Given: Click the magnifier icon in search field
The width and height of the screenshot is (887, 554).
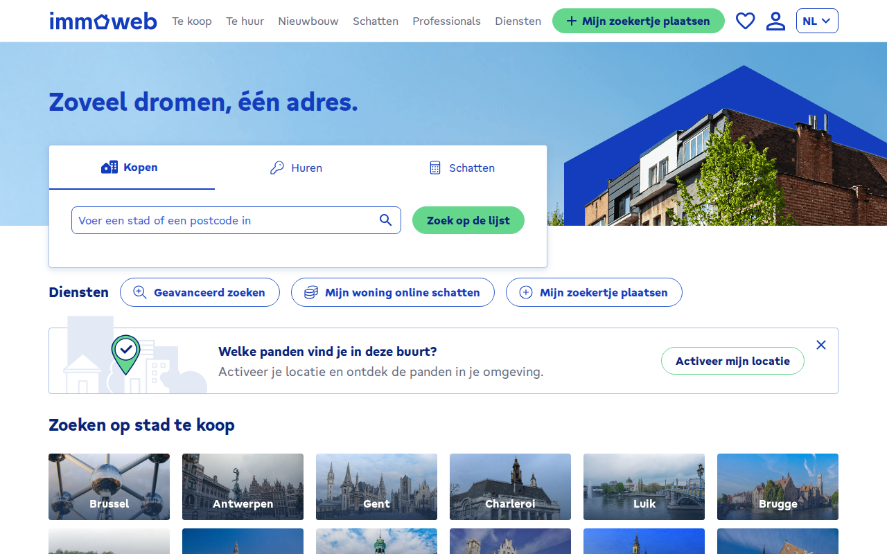Looking at the screenshot, I should (386, 220).
